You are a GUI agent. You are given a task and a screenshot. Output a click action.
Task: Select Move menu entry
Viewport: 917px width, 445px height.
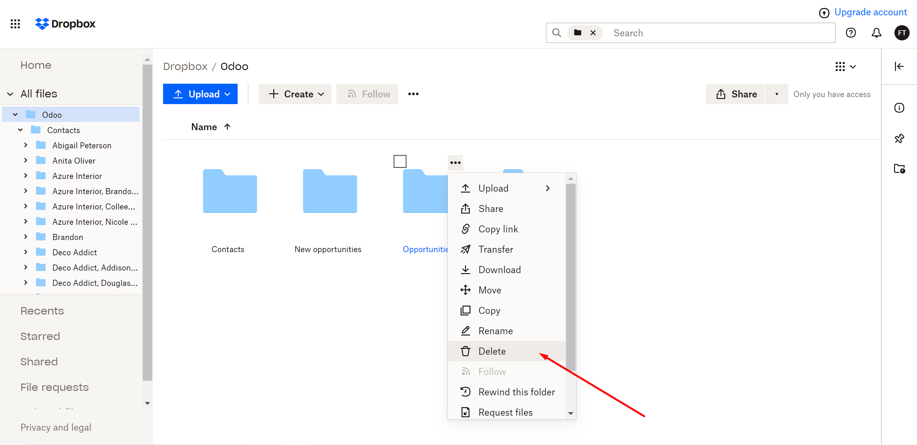click(506, 290)
